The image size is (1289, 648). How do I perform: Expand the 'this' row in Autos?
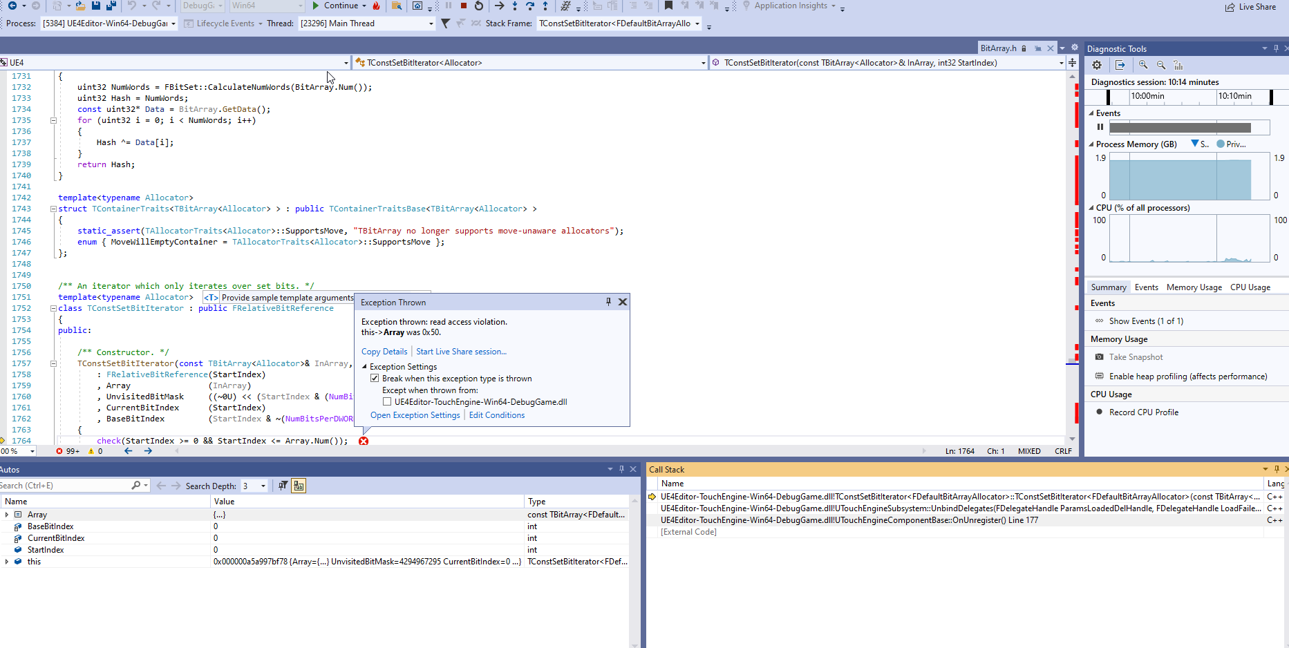(x=7, y=562)
